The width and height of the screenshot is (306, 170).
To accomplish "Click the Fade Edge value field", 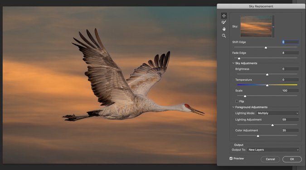I will (x=290, y=53).
